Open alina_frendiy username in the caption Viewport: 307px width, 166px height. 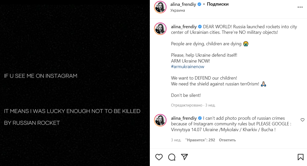(x=184, y=27)
